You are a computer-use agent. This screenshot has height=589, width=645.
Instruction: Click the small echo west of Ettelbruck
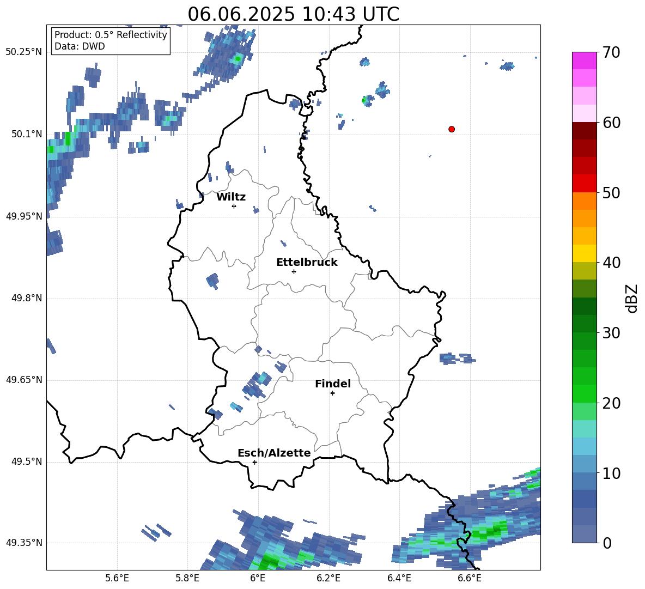click(x=212, y=281)
